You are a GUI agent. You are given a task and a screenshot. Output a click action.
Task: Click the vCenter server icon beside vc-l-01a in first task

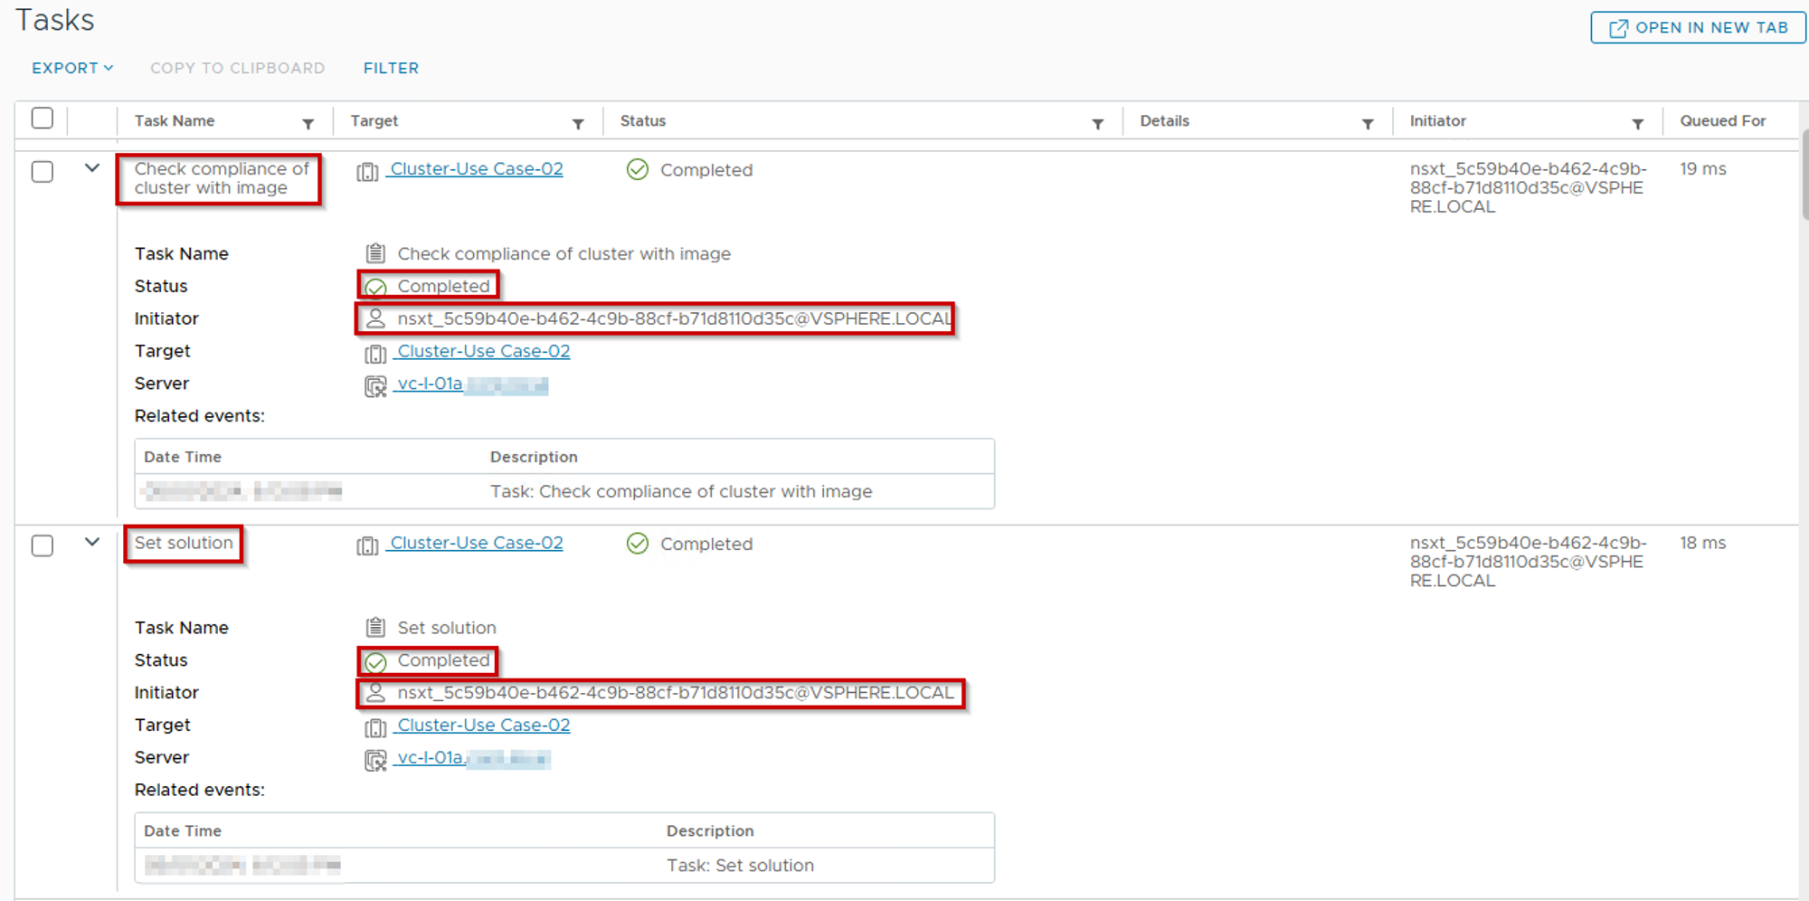[374, 386]
